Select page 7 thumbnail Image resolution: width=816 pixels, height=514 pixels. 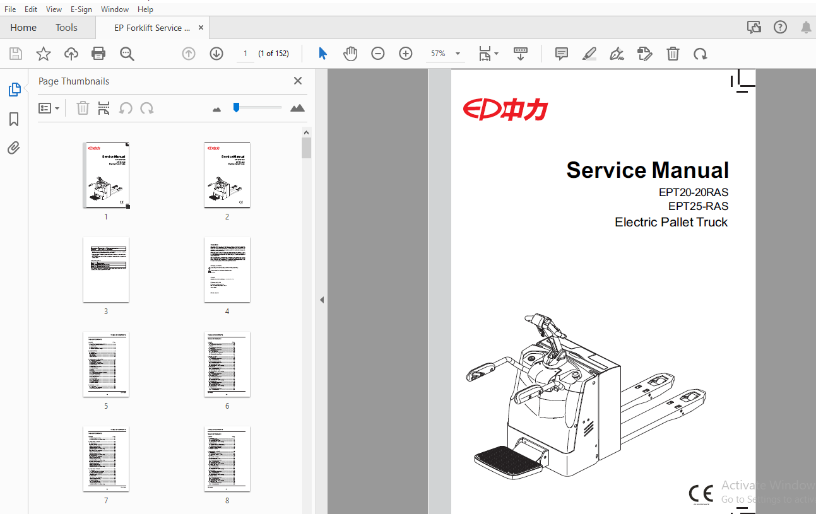106,459
